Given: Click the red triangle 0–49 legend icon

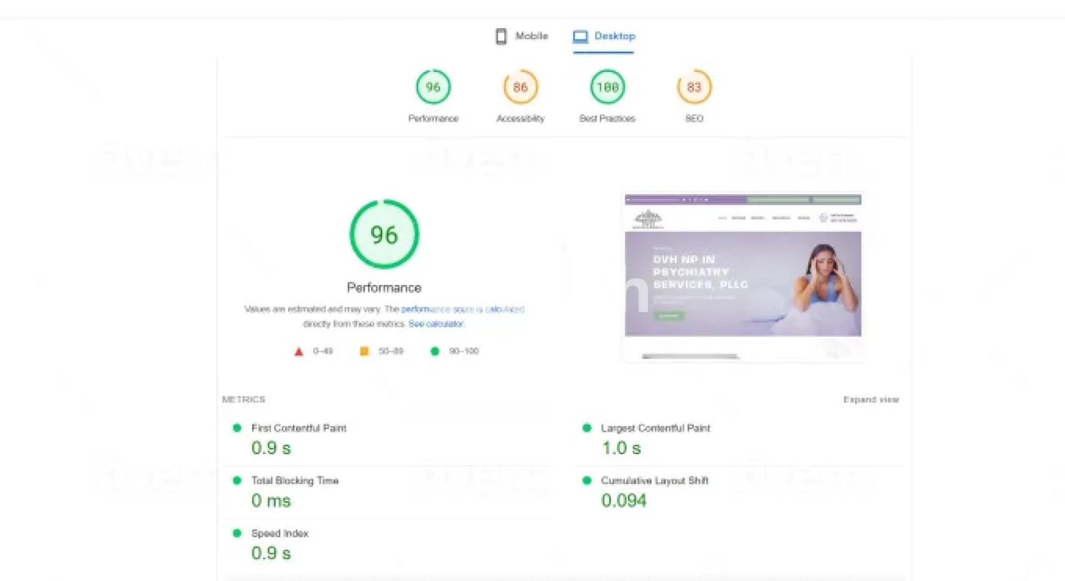Looking at the screenshot, I should tap(298, 351).
